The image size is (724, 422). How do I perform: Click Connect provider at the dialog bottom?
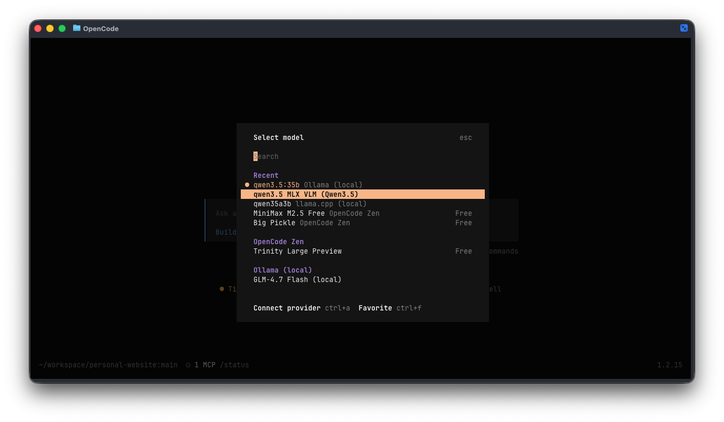coord(287,308)
